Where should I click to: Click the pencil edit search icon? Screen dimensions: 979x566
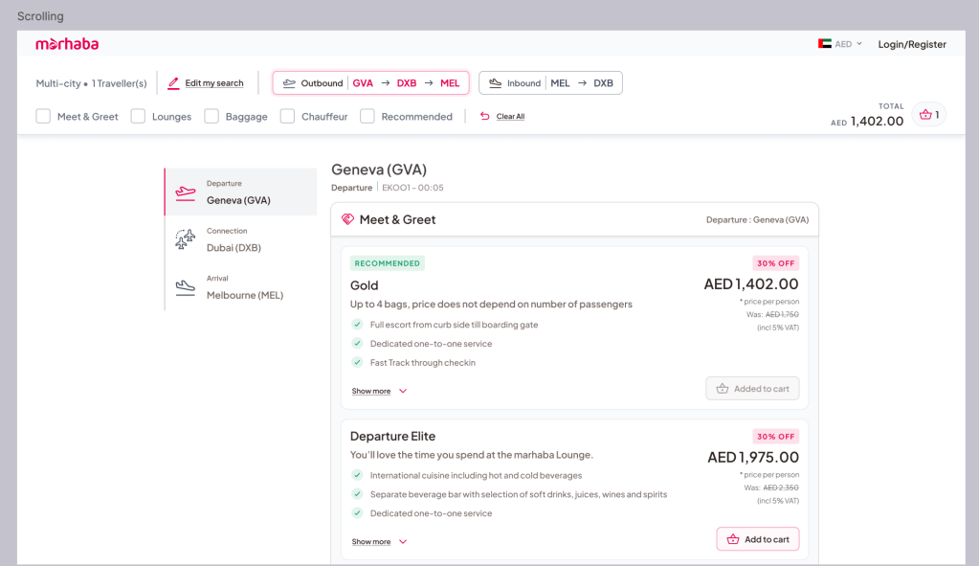(x=173, y=83)
